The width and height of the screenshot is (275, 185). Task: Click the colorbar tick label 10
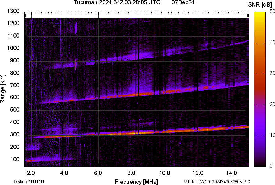coord(272,135)
